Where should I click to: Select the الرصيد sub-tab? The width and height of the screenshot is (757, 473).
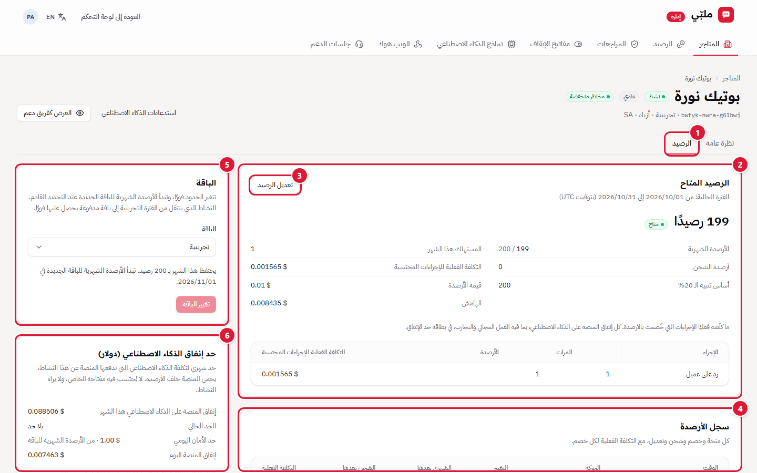[682, 143]
